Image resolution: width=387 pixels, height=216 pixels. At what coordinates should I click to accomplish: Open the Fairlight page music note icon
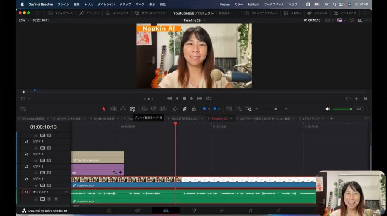[x=250, y=211]
